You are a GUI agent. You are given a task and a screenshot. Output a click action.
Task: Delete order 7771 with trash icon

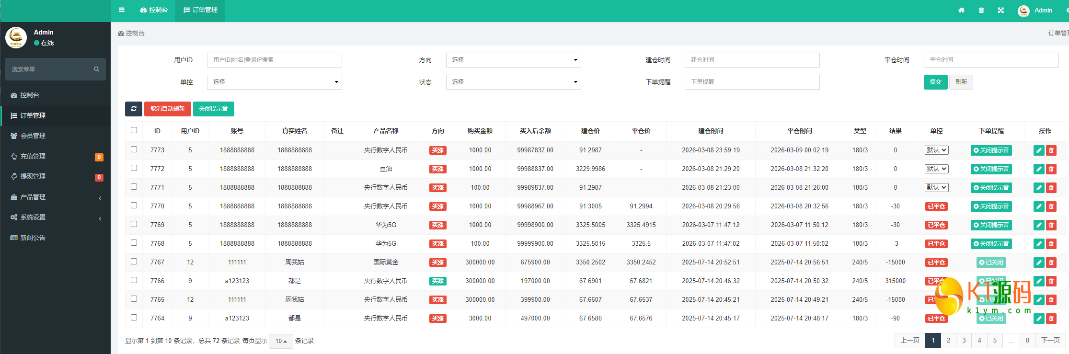[1051, 188]
